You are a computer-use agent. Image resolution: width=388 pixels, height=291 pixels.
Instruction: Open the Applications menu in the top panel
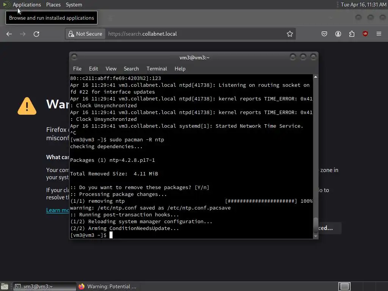pos(27,5)
